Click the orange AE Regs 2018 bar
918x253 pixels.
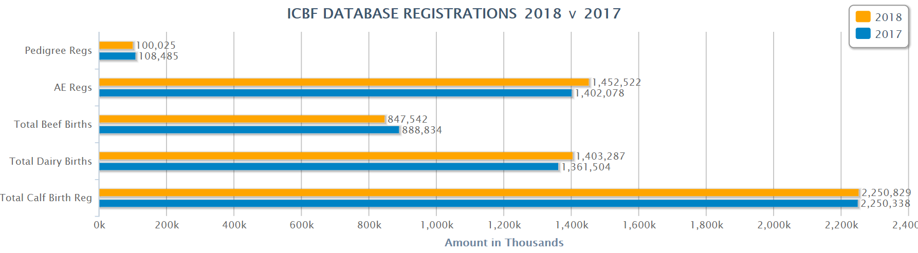click(x=344, y=82)
